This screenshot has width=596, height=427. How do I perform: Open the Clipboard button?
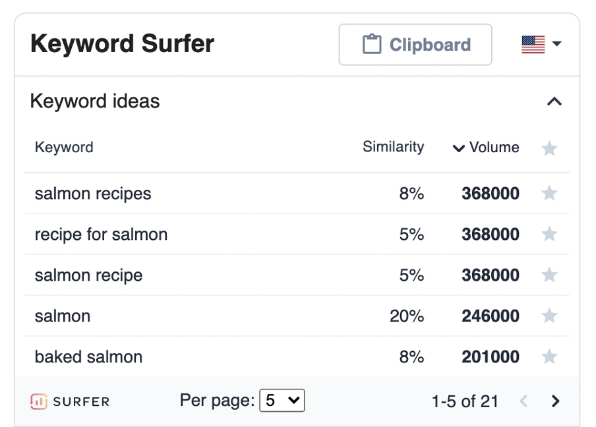[415, 44]
